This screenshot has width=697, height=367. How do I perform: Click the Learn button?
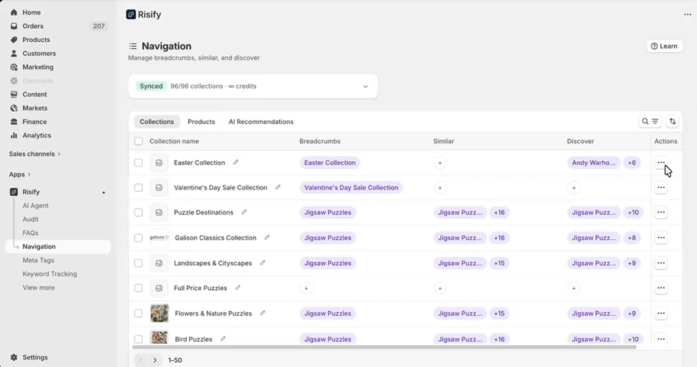point(664,46)
